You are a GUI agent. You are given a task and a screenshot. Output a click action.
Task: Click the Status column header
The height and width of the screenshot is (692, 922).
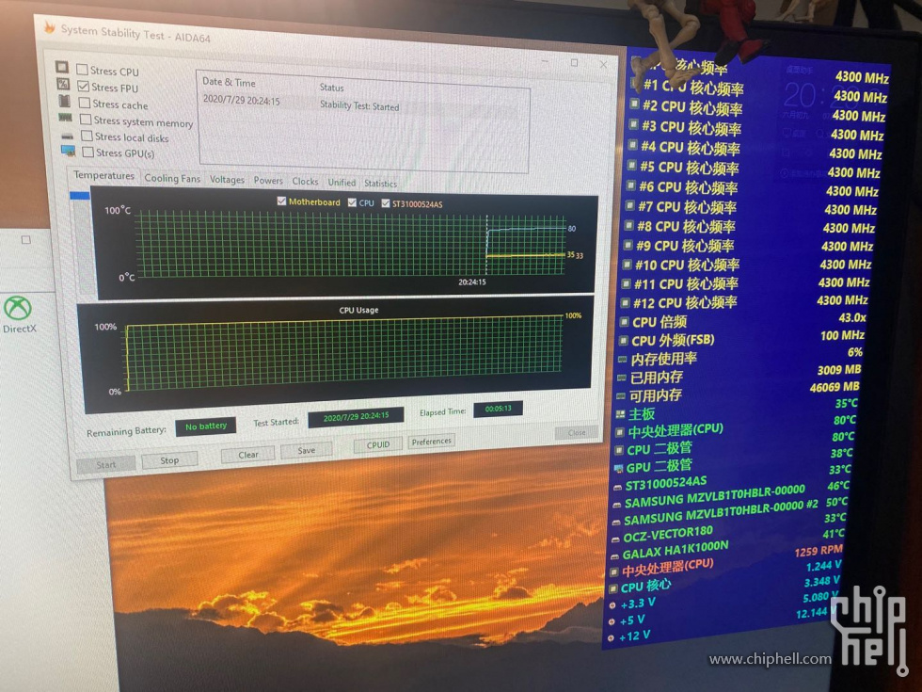point(331,87)
